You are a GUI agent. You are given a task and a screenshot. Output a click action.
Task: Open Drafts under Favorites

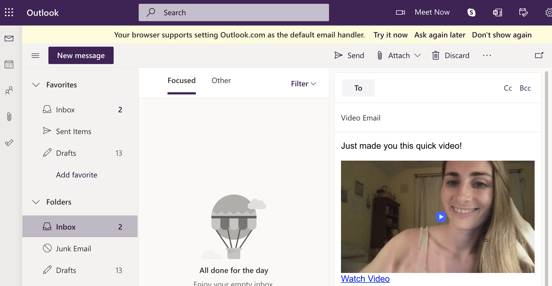pyautogui.click(x=80, y=153)
